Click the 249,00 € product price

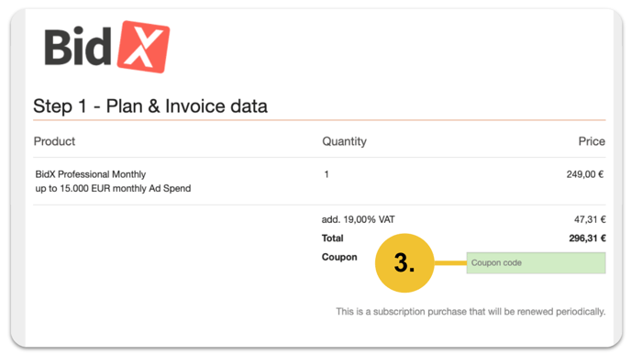pos(585,174)
